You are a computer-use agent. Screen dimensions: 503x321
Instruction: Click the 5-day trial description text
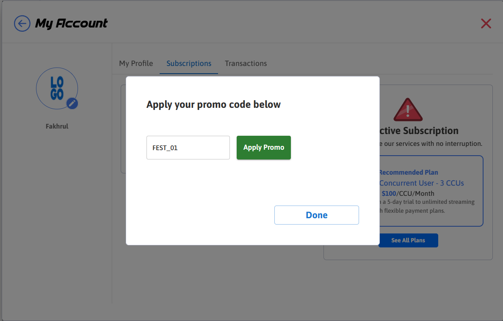pos(428,202)
